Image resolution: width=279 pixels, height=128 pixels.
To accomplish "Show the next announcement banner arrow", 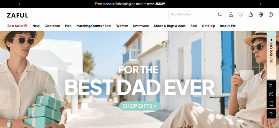I will 260,4.
